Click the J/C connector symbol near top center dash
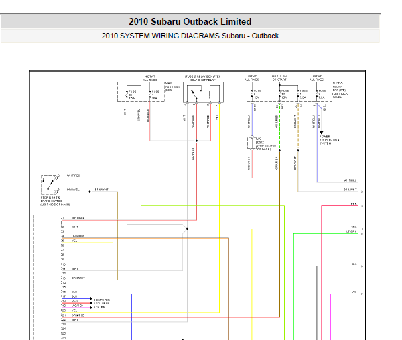This screenshot has height=340, width=402. (x=252, y=143)
